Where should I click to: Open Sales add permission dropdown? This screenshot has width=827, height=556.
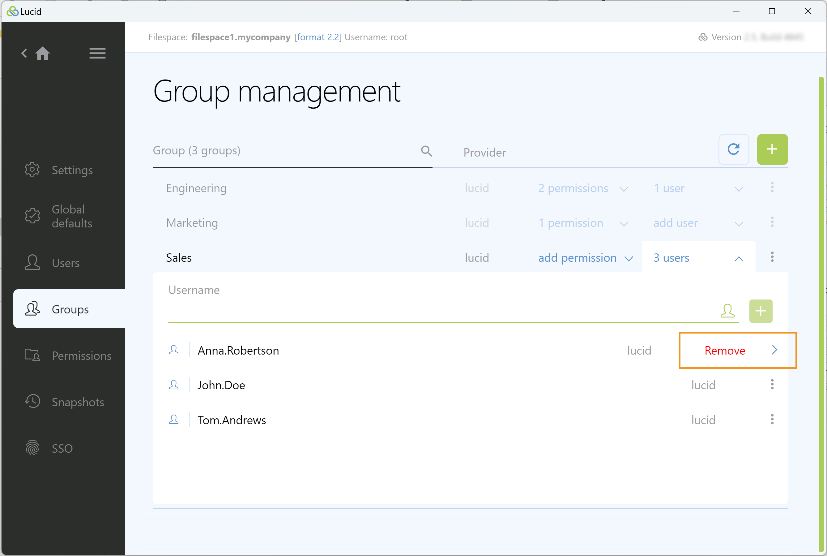pyautogui.click(x=585, y=258)
